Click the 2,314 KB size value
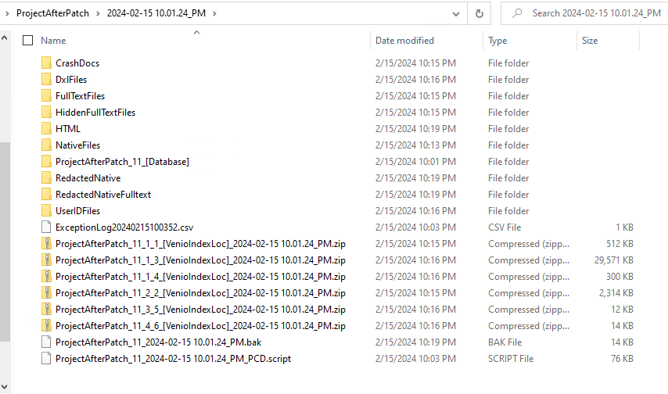The image size is (668, 394). pyautogui.click(x=616, y=292)
